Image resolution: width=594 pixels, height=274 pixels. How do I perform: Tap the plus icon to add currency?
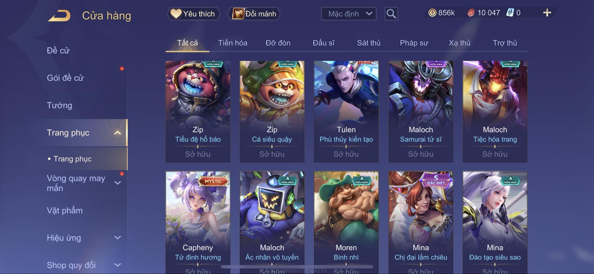(x=547, y=13)
